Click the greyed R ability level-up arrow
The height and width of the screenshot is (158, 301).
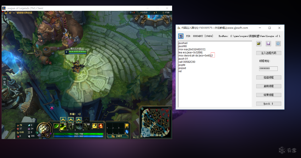coord(87,120)
